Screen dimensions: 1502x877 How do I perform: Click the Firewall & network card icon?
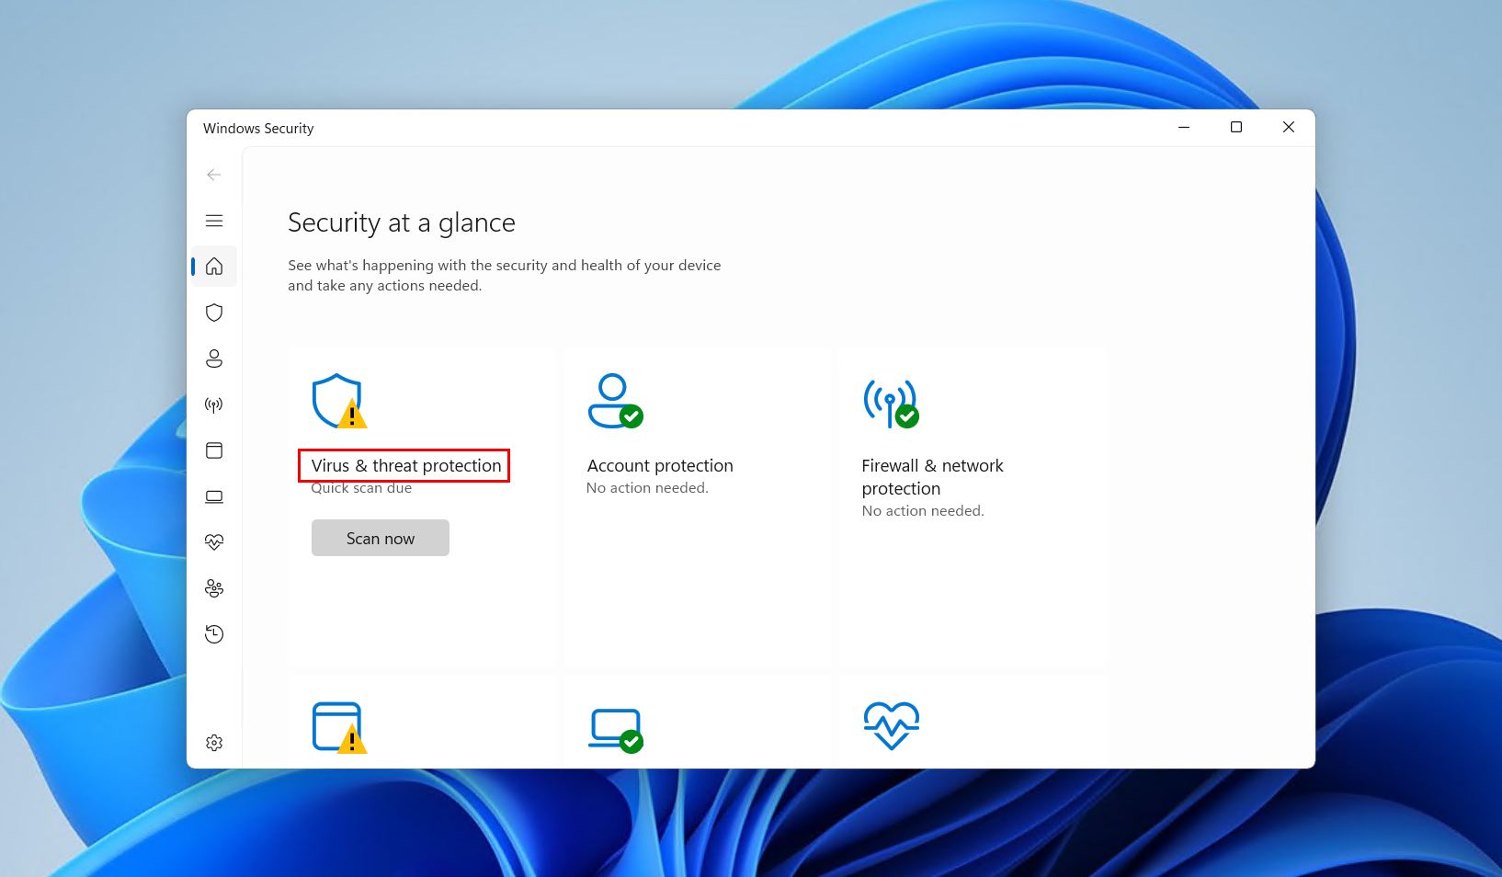(x=891, y=404)
